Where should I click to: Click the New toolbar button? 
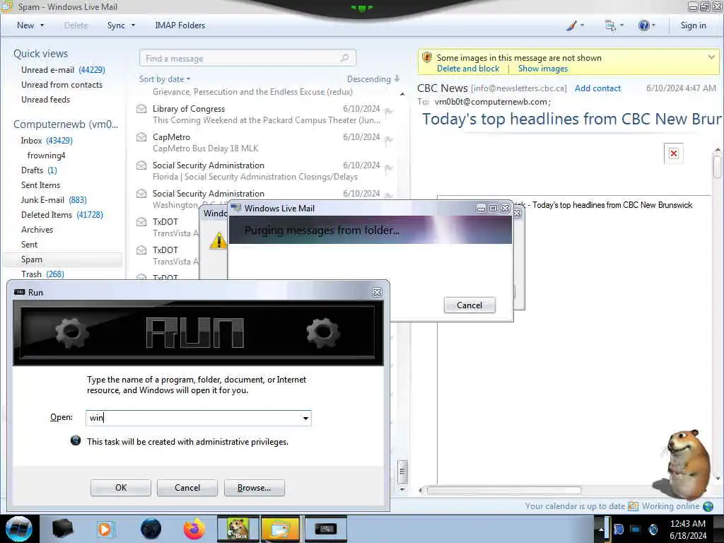coord(25,25)
